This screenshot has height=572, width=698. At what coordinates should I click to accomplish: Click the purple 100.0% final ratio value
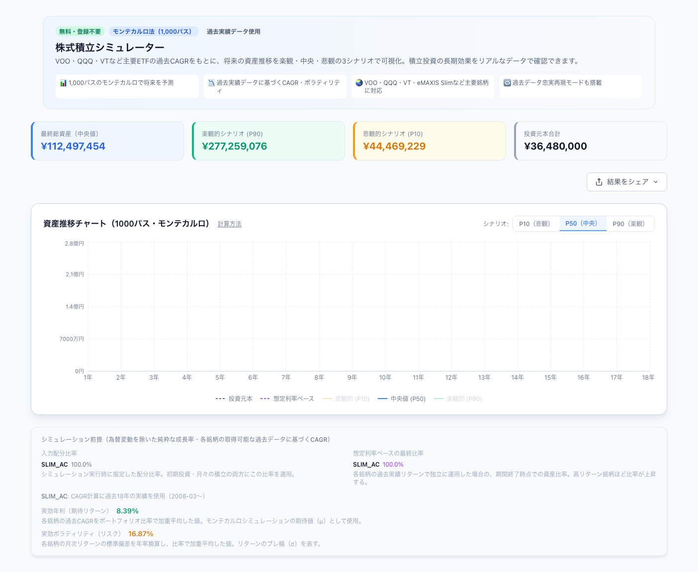pyautogui.click(x=393, y=465)
